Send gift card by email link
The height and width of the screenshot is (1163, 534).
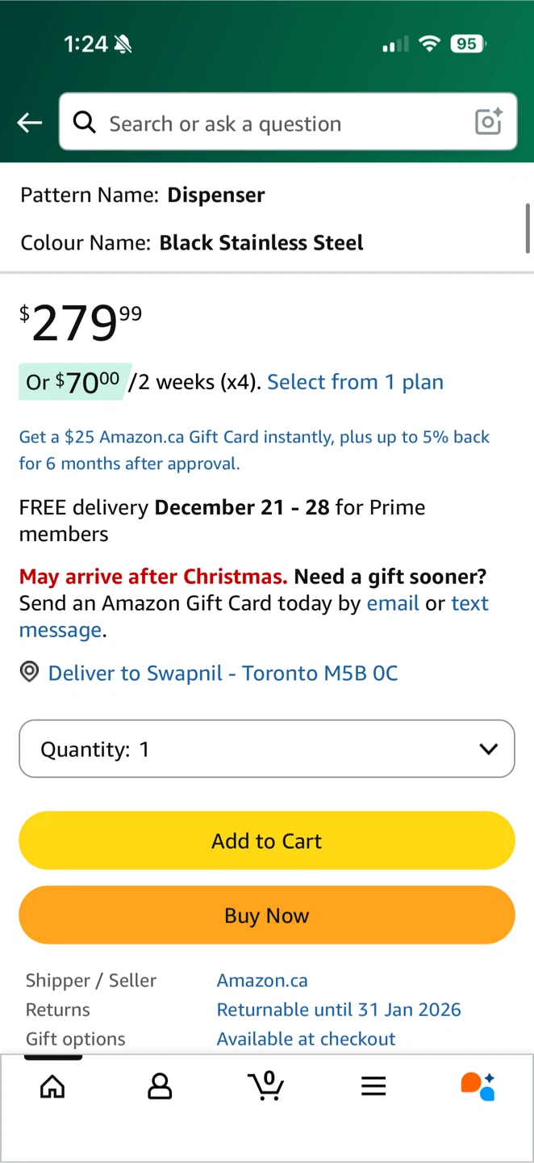pyautogui.click(x=393, y=603)
